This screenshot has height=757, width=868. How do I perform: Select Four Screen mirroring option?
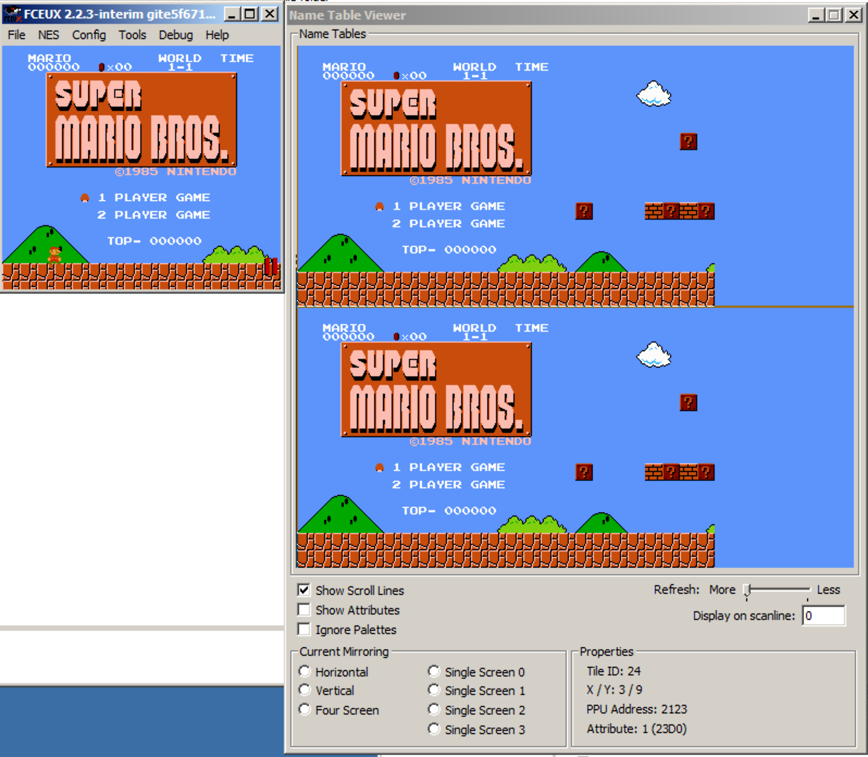[x=305, y=710]
